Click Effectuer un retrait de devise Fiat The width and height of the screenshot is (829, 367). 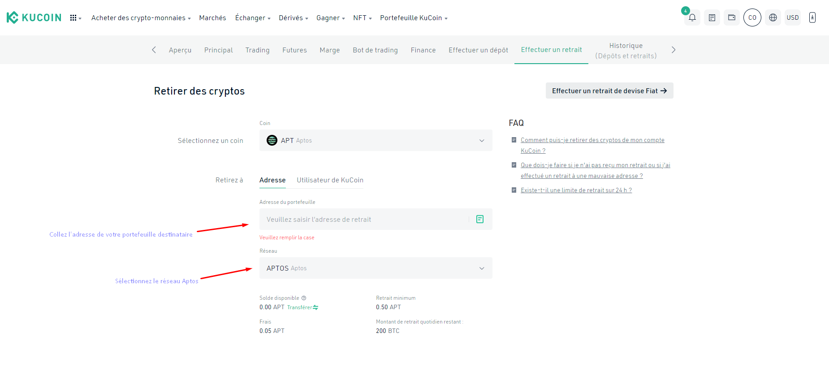tap(609, 91)
